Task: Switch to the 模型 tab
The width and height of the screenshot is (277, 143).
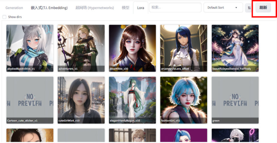Action: [125, 8]
